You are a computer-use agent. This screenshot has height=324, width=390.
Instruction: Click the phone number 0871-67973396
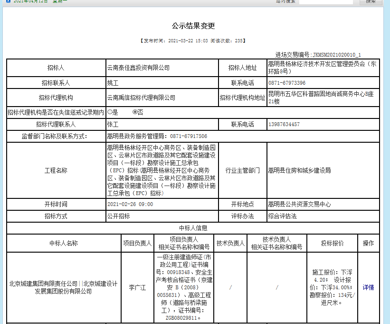point(287,83)
